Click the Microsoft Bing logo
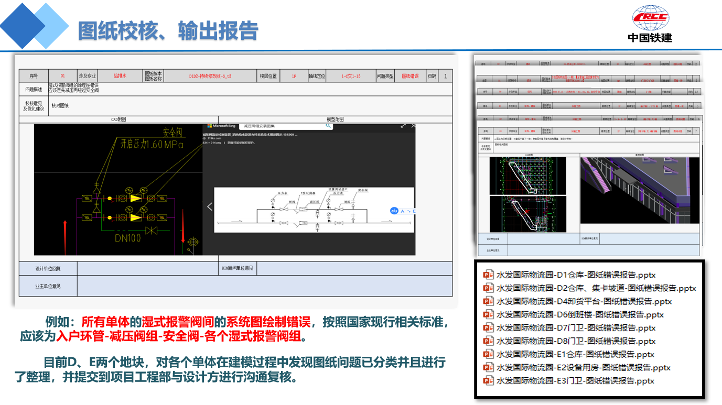 (220, 126)
